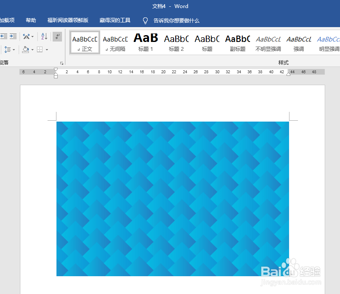Open the Asian layout dropdown arrow

coord(33,36)
